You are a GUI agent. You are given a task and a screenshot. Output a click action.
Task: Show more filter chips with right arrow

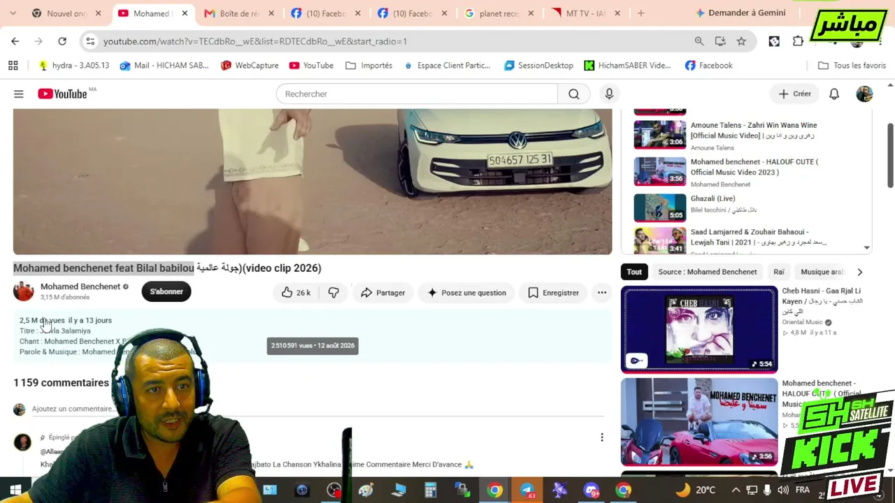[859, 272]
